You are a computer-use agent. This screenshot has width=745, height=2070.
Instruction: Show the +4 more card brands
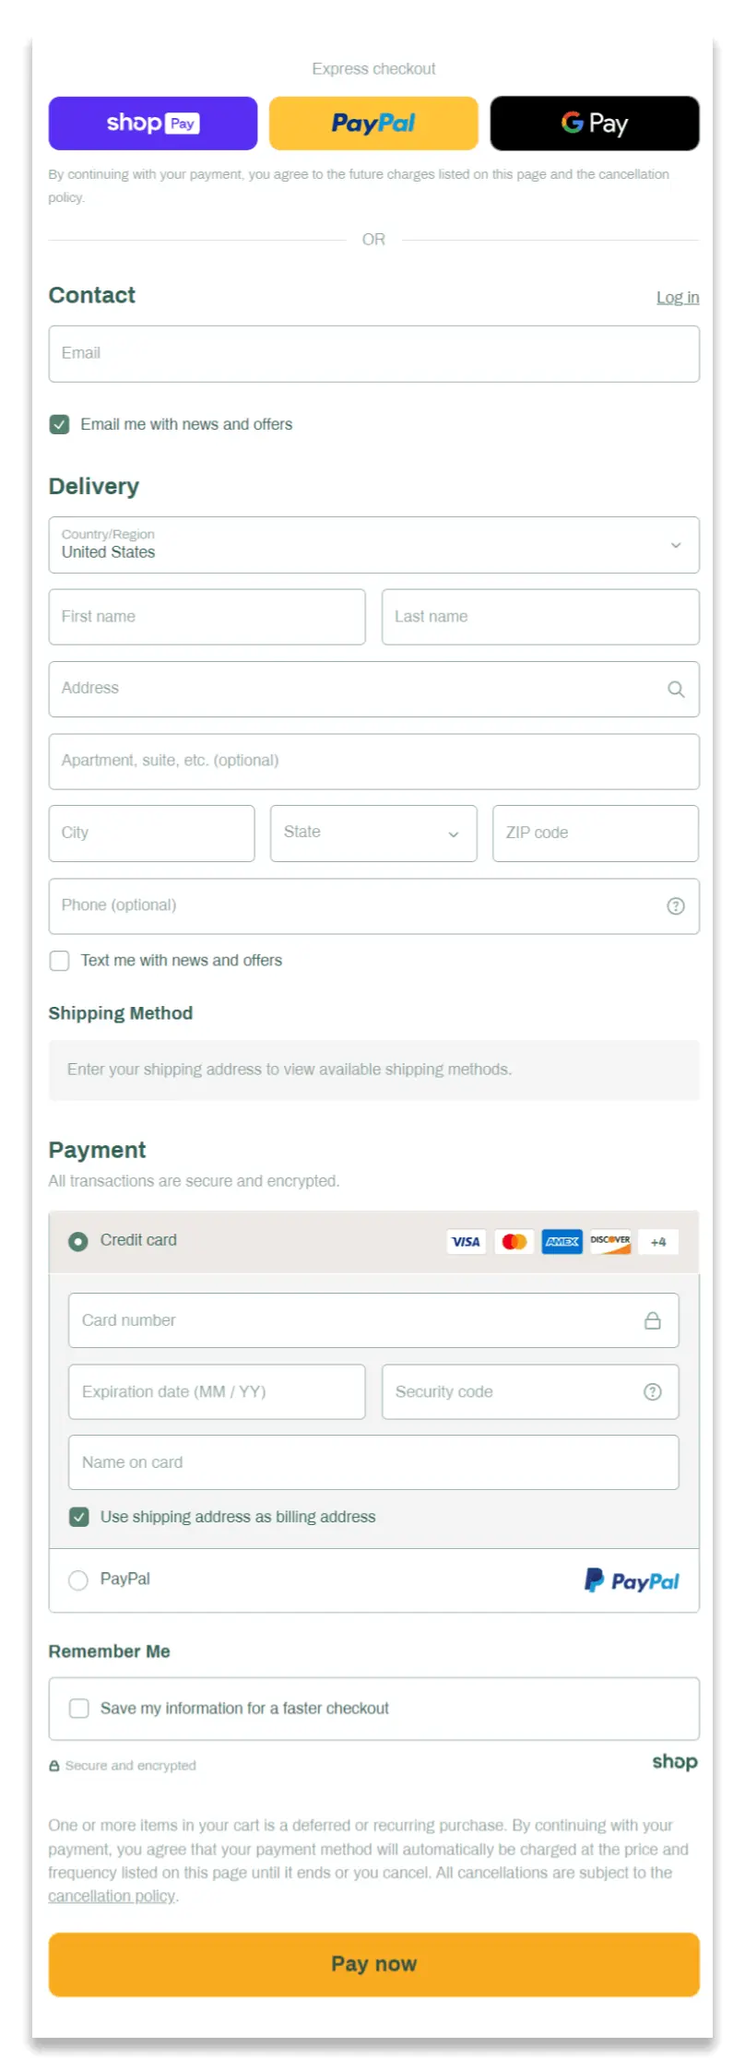tap(658, 1241)
